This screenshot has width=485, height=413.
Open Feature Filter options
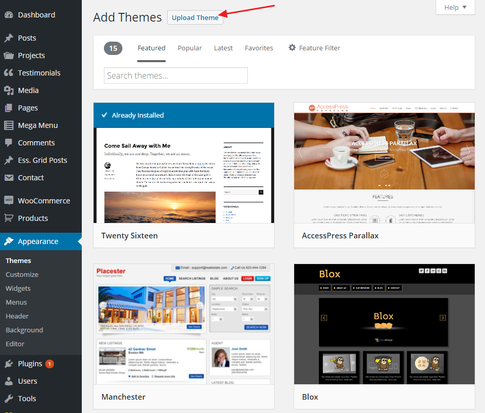314,48
